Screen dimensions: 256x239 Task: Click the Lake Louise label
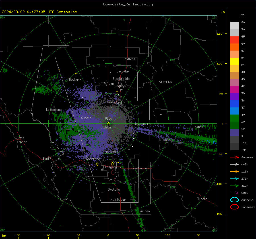[x=22, y=140]
